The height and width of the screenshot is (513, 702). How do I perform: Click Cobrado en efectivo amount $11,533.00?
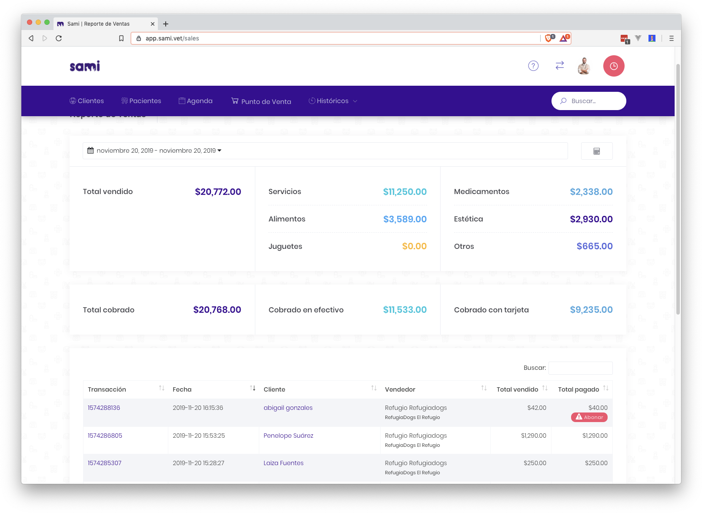405,310
